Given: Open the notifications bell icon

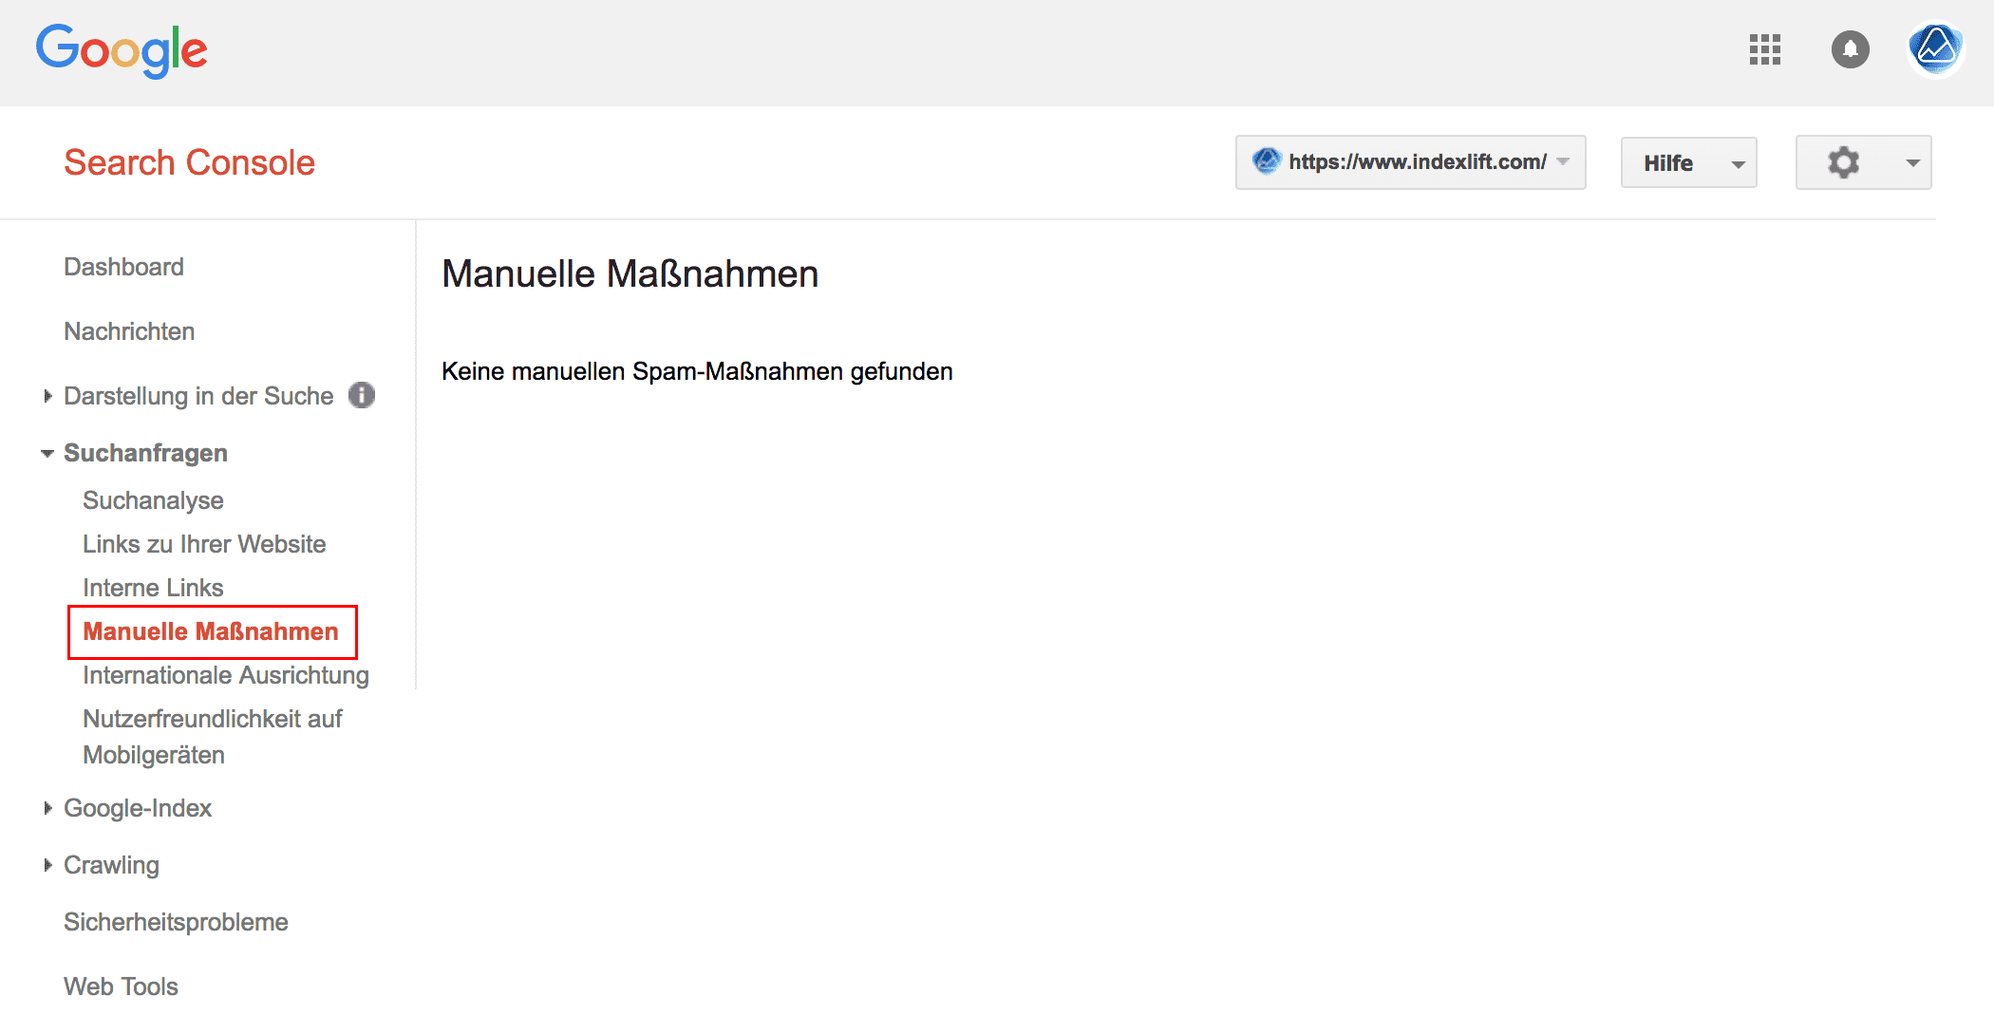Looking at the screenshot, I should [x=1850, y=49].
